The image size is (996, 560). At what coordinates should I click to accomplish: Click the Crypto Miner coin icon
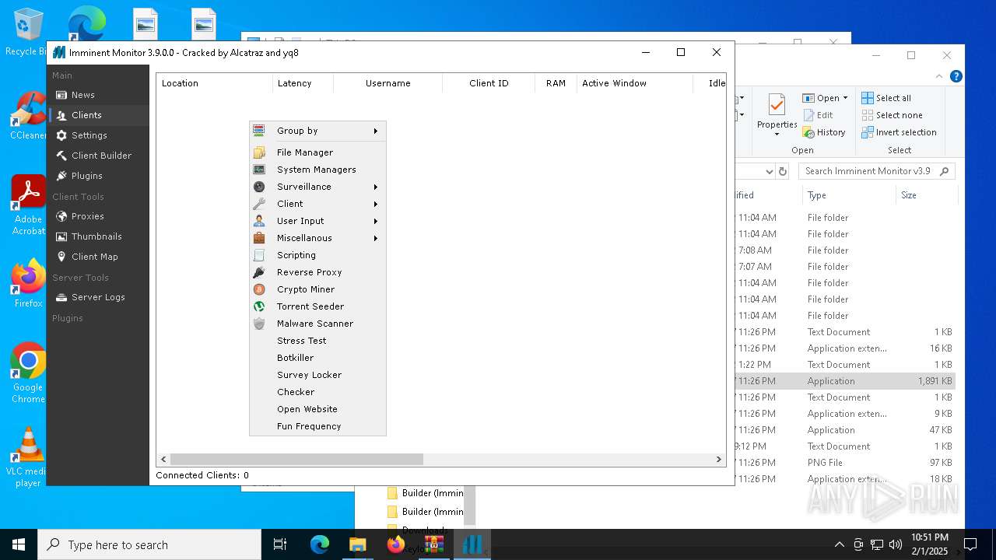259,289
